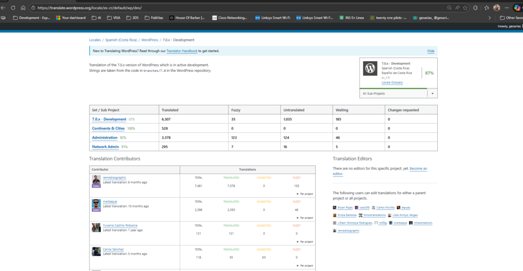Open the Translator Handbook link
The width and height of the screenshot is (523, 271).
[x=182, y=51]
